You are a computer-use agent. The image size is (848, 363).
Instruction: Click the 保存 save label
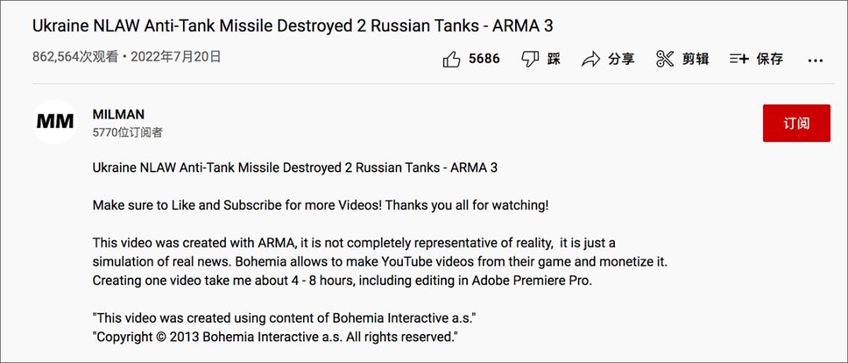point(769,59)
